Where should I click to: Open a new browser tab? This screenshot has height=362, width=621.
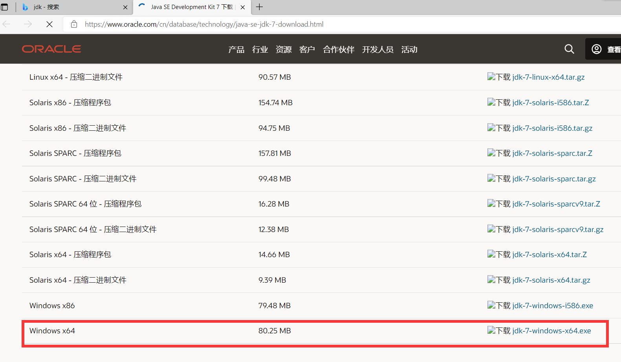click(x=259, y=7)
